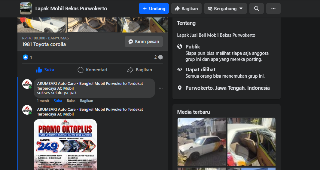Open the first comment's ellipsis options
Image resolution: width=320 pixels, height=170 pixels.
[161, 88]
